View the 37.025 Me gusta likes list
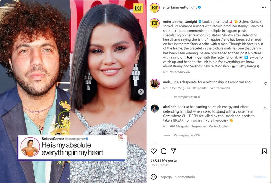 [x=164, y=160]
